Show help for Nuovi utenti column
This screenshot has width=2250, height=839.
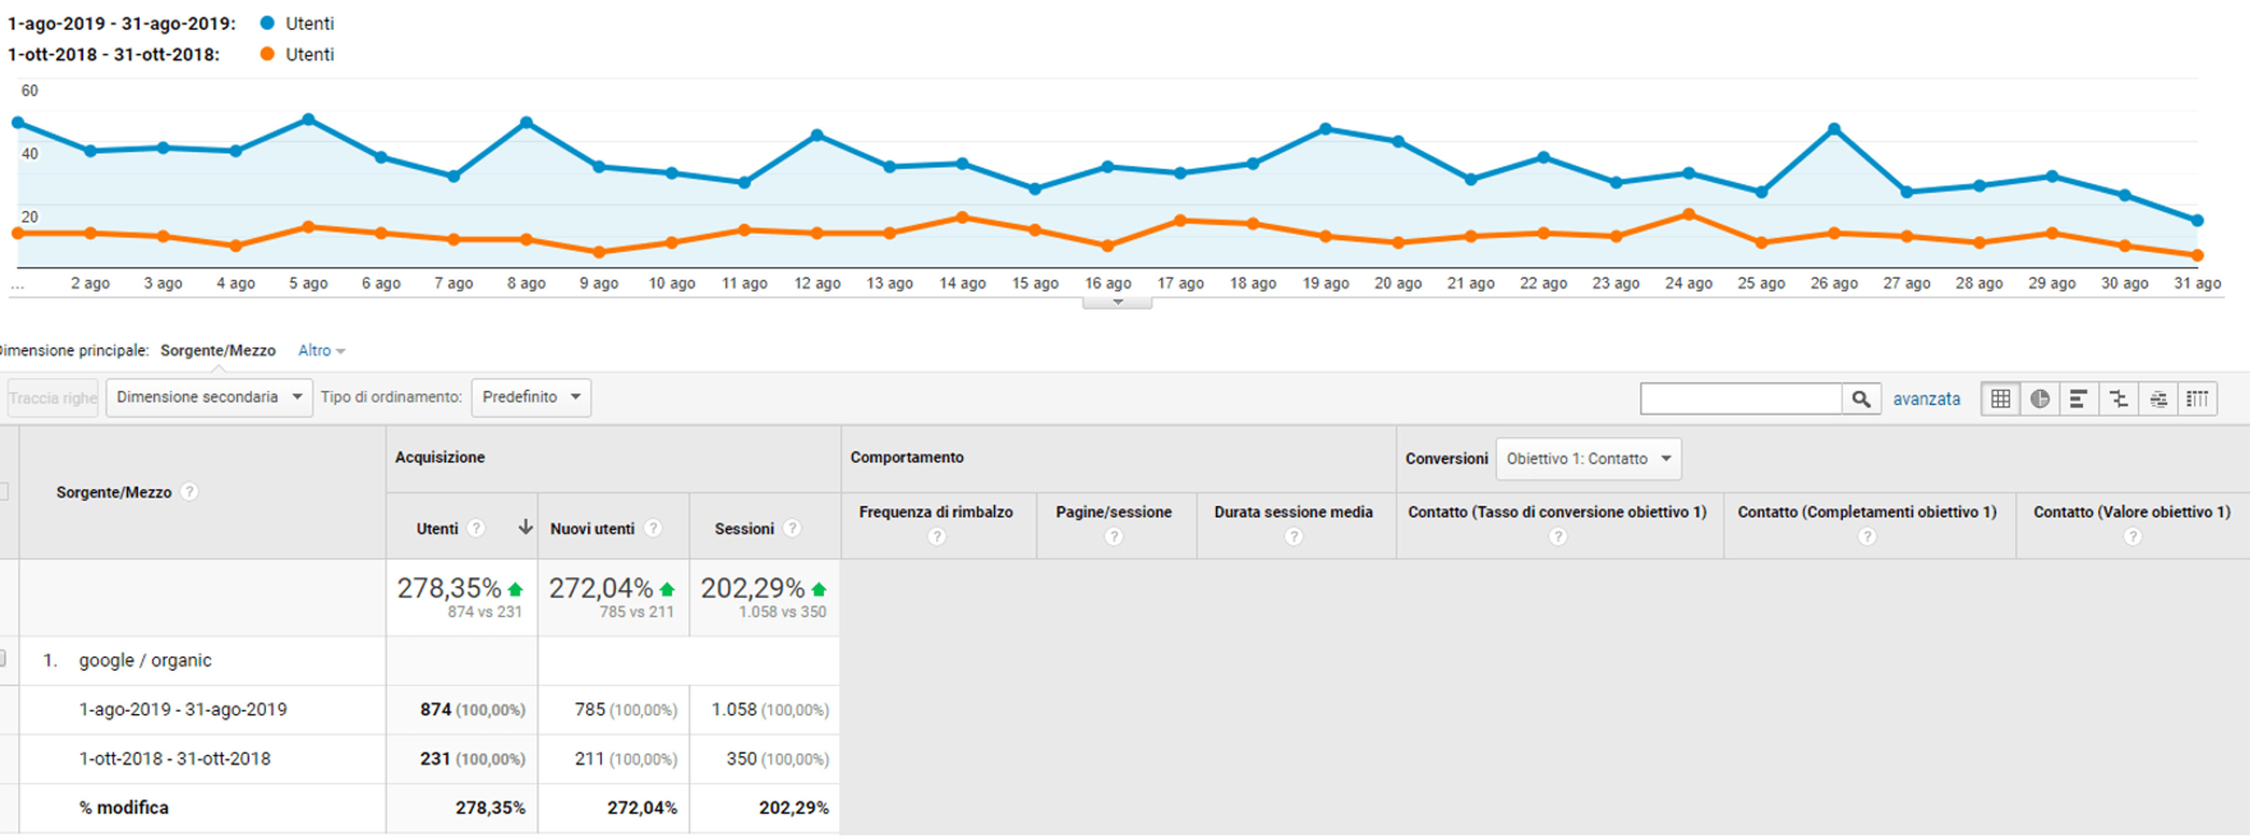coord(653,528)
